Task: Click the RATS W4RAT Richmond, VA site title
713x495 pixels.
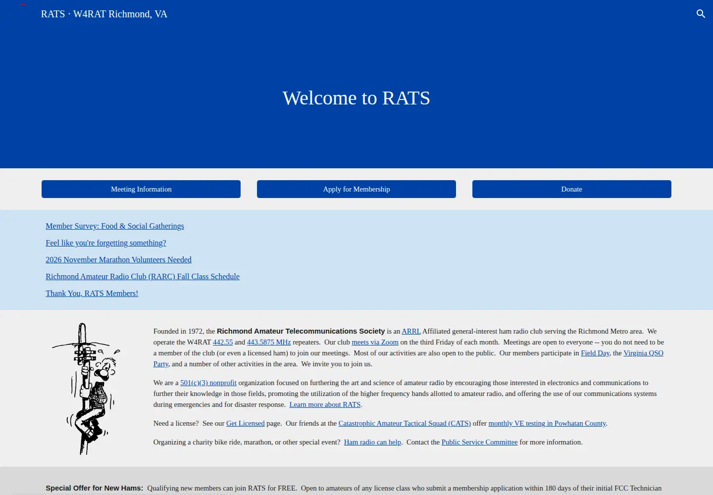Action: pyautogui.click(x=104, y=14)
